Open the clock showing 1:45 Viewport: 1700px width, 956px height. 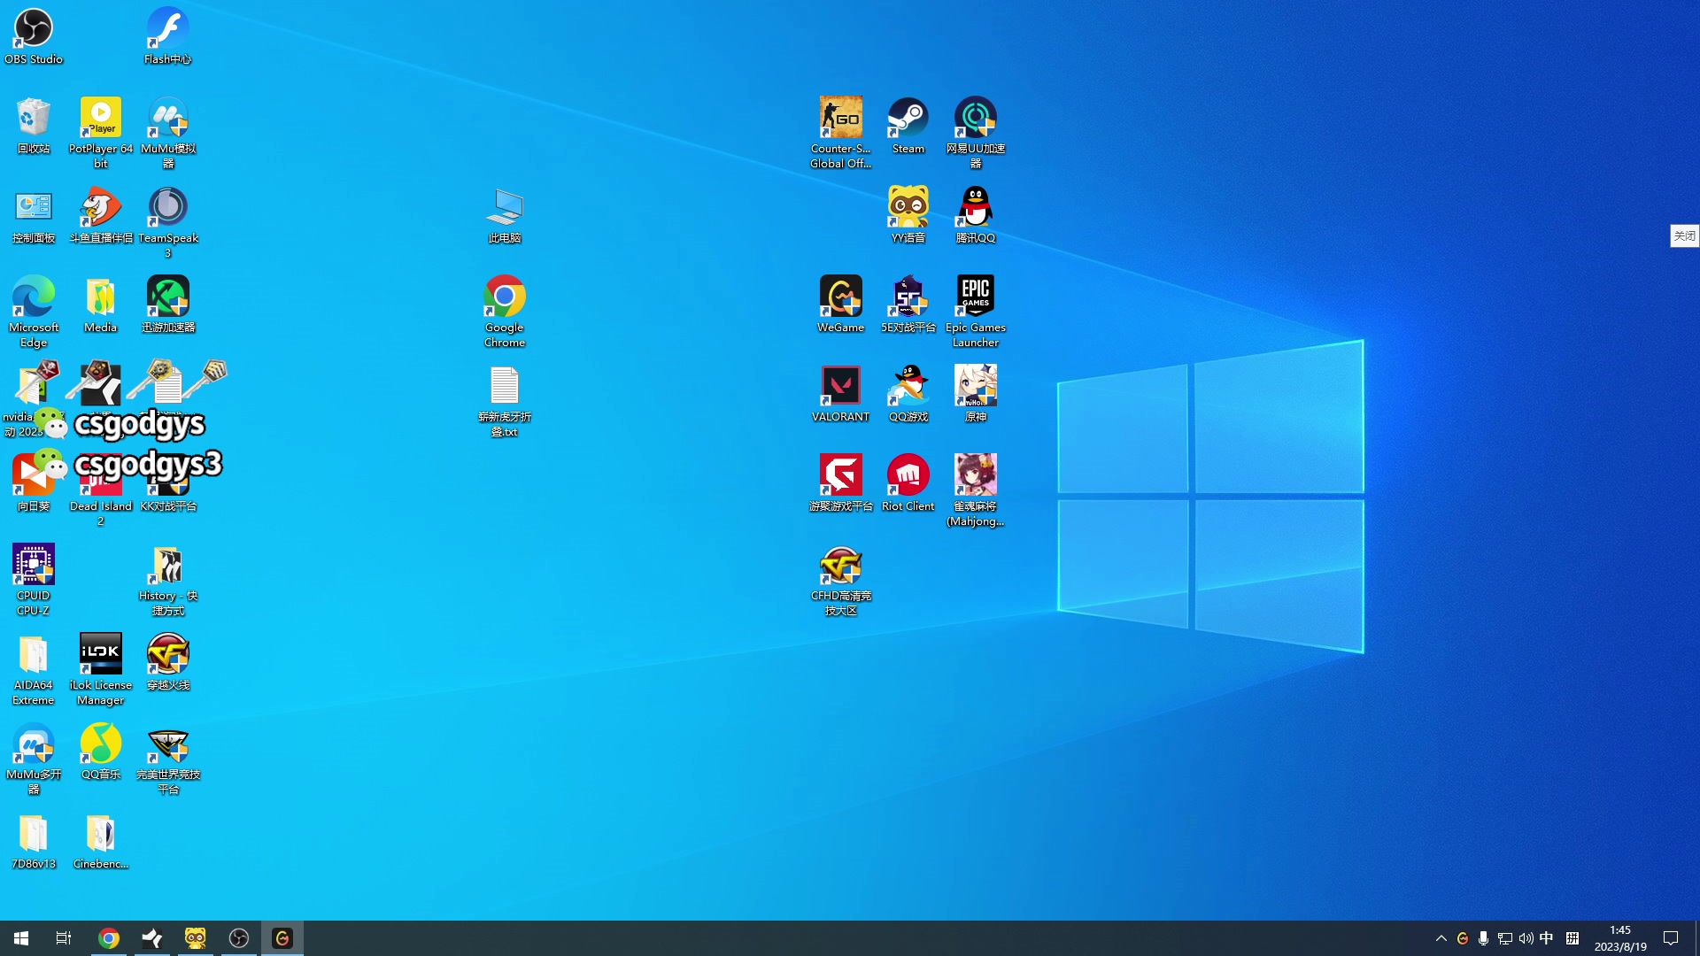[x=1620, y=938]
